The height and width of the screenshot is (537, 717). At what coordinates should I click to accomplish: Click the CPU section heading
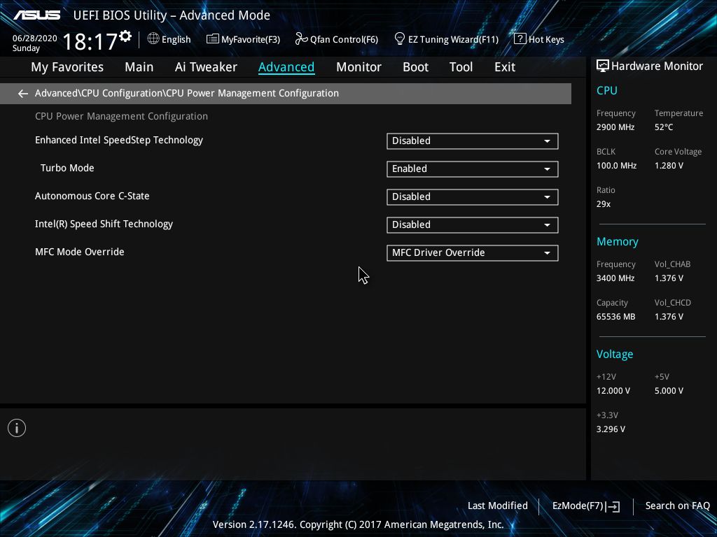(607, 90)
